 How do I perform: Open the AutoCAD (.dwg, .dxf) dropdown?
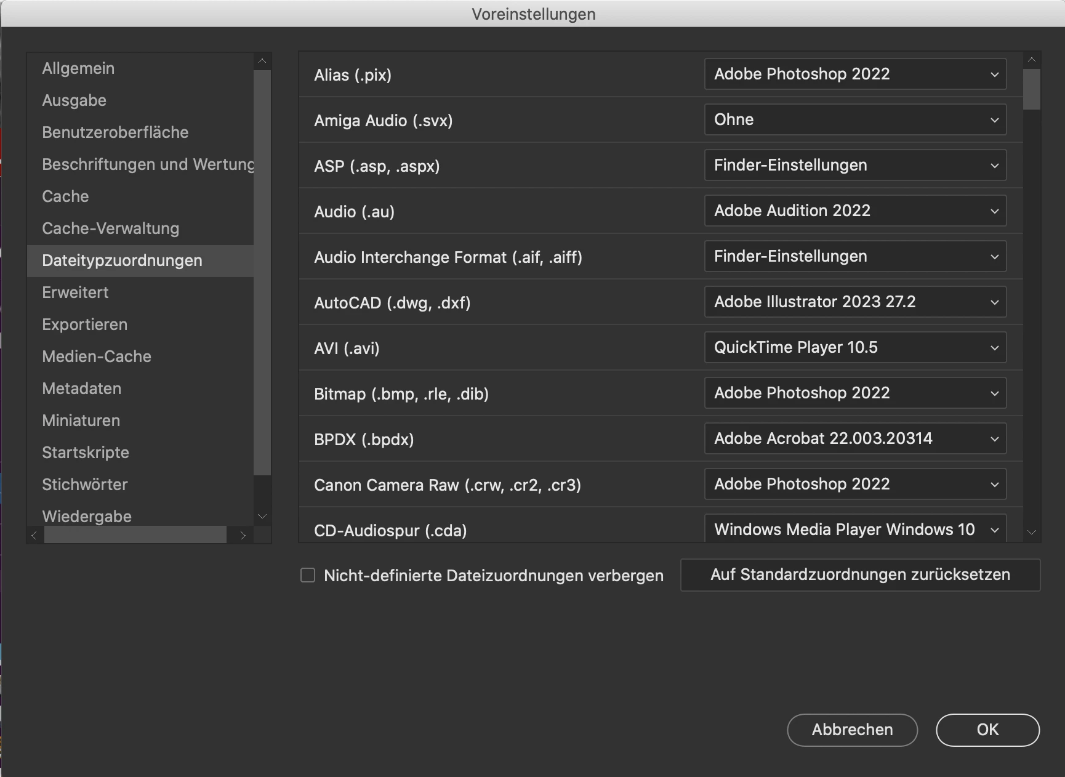[855, 302]
